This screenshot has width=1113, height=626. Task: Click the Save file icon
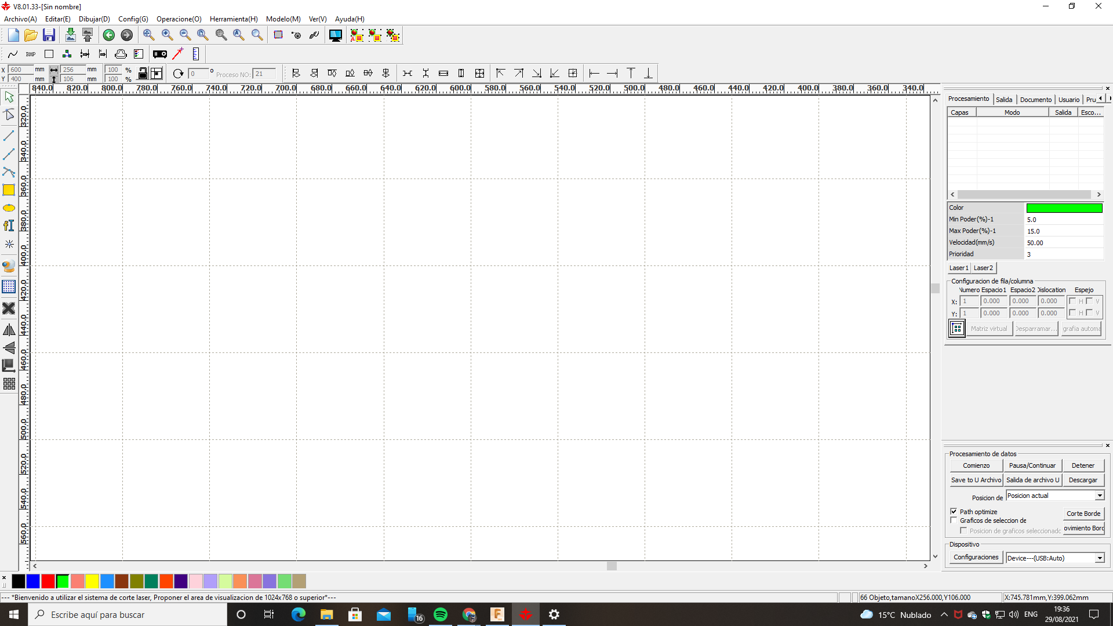pyautogui.click(x=49, y=35)
